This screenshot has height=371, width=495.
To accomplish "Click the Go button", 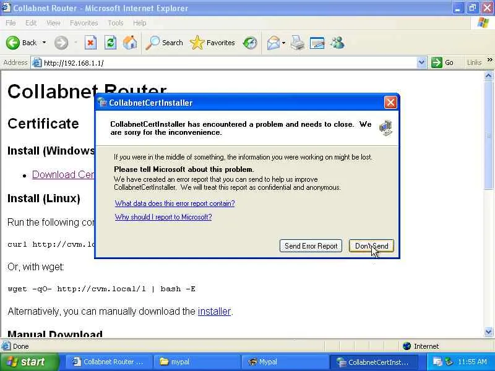I will [x=442, y=63].
